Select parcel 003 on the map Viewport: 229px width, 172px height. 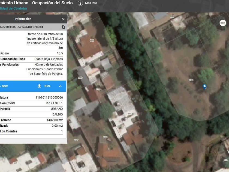pos(80,78)
